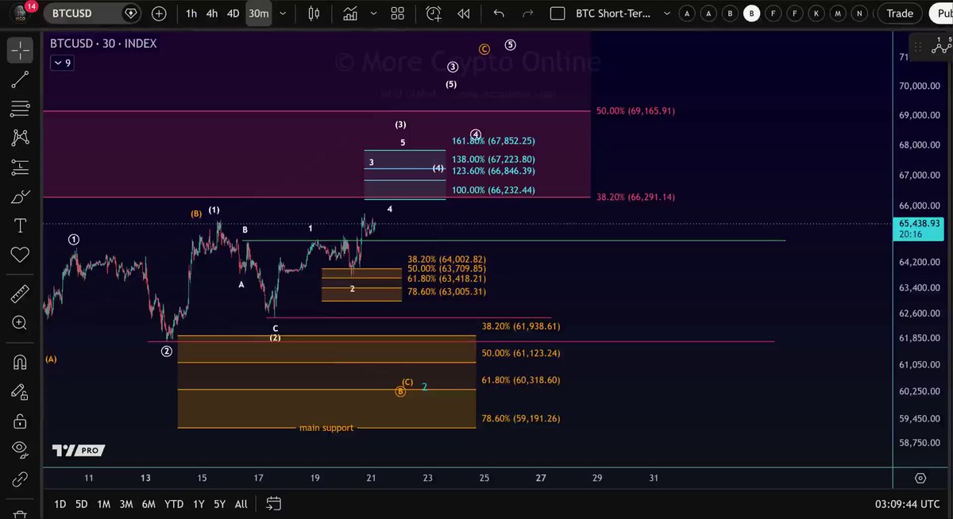Open chart settings gear on time axis

click(x=920, y=478)
